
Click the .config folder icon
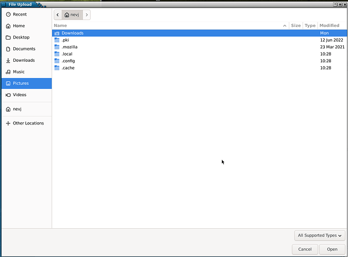tap(57, 61)
